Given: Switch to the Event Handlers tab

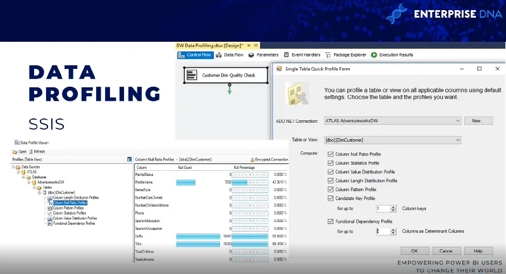Looking at the screenshot, I should click(302, 55).
